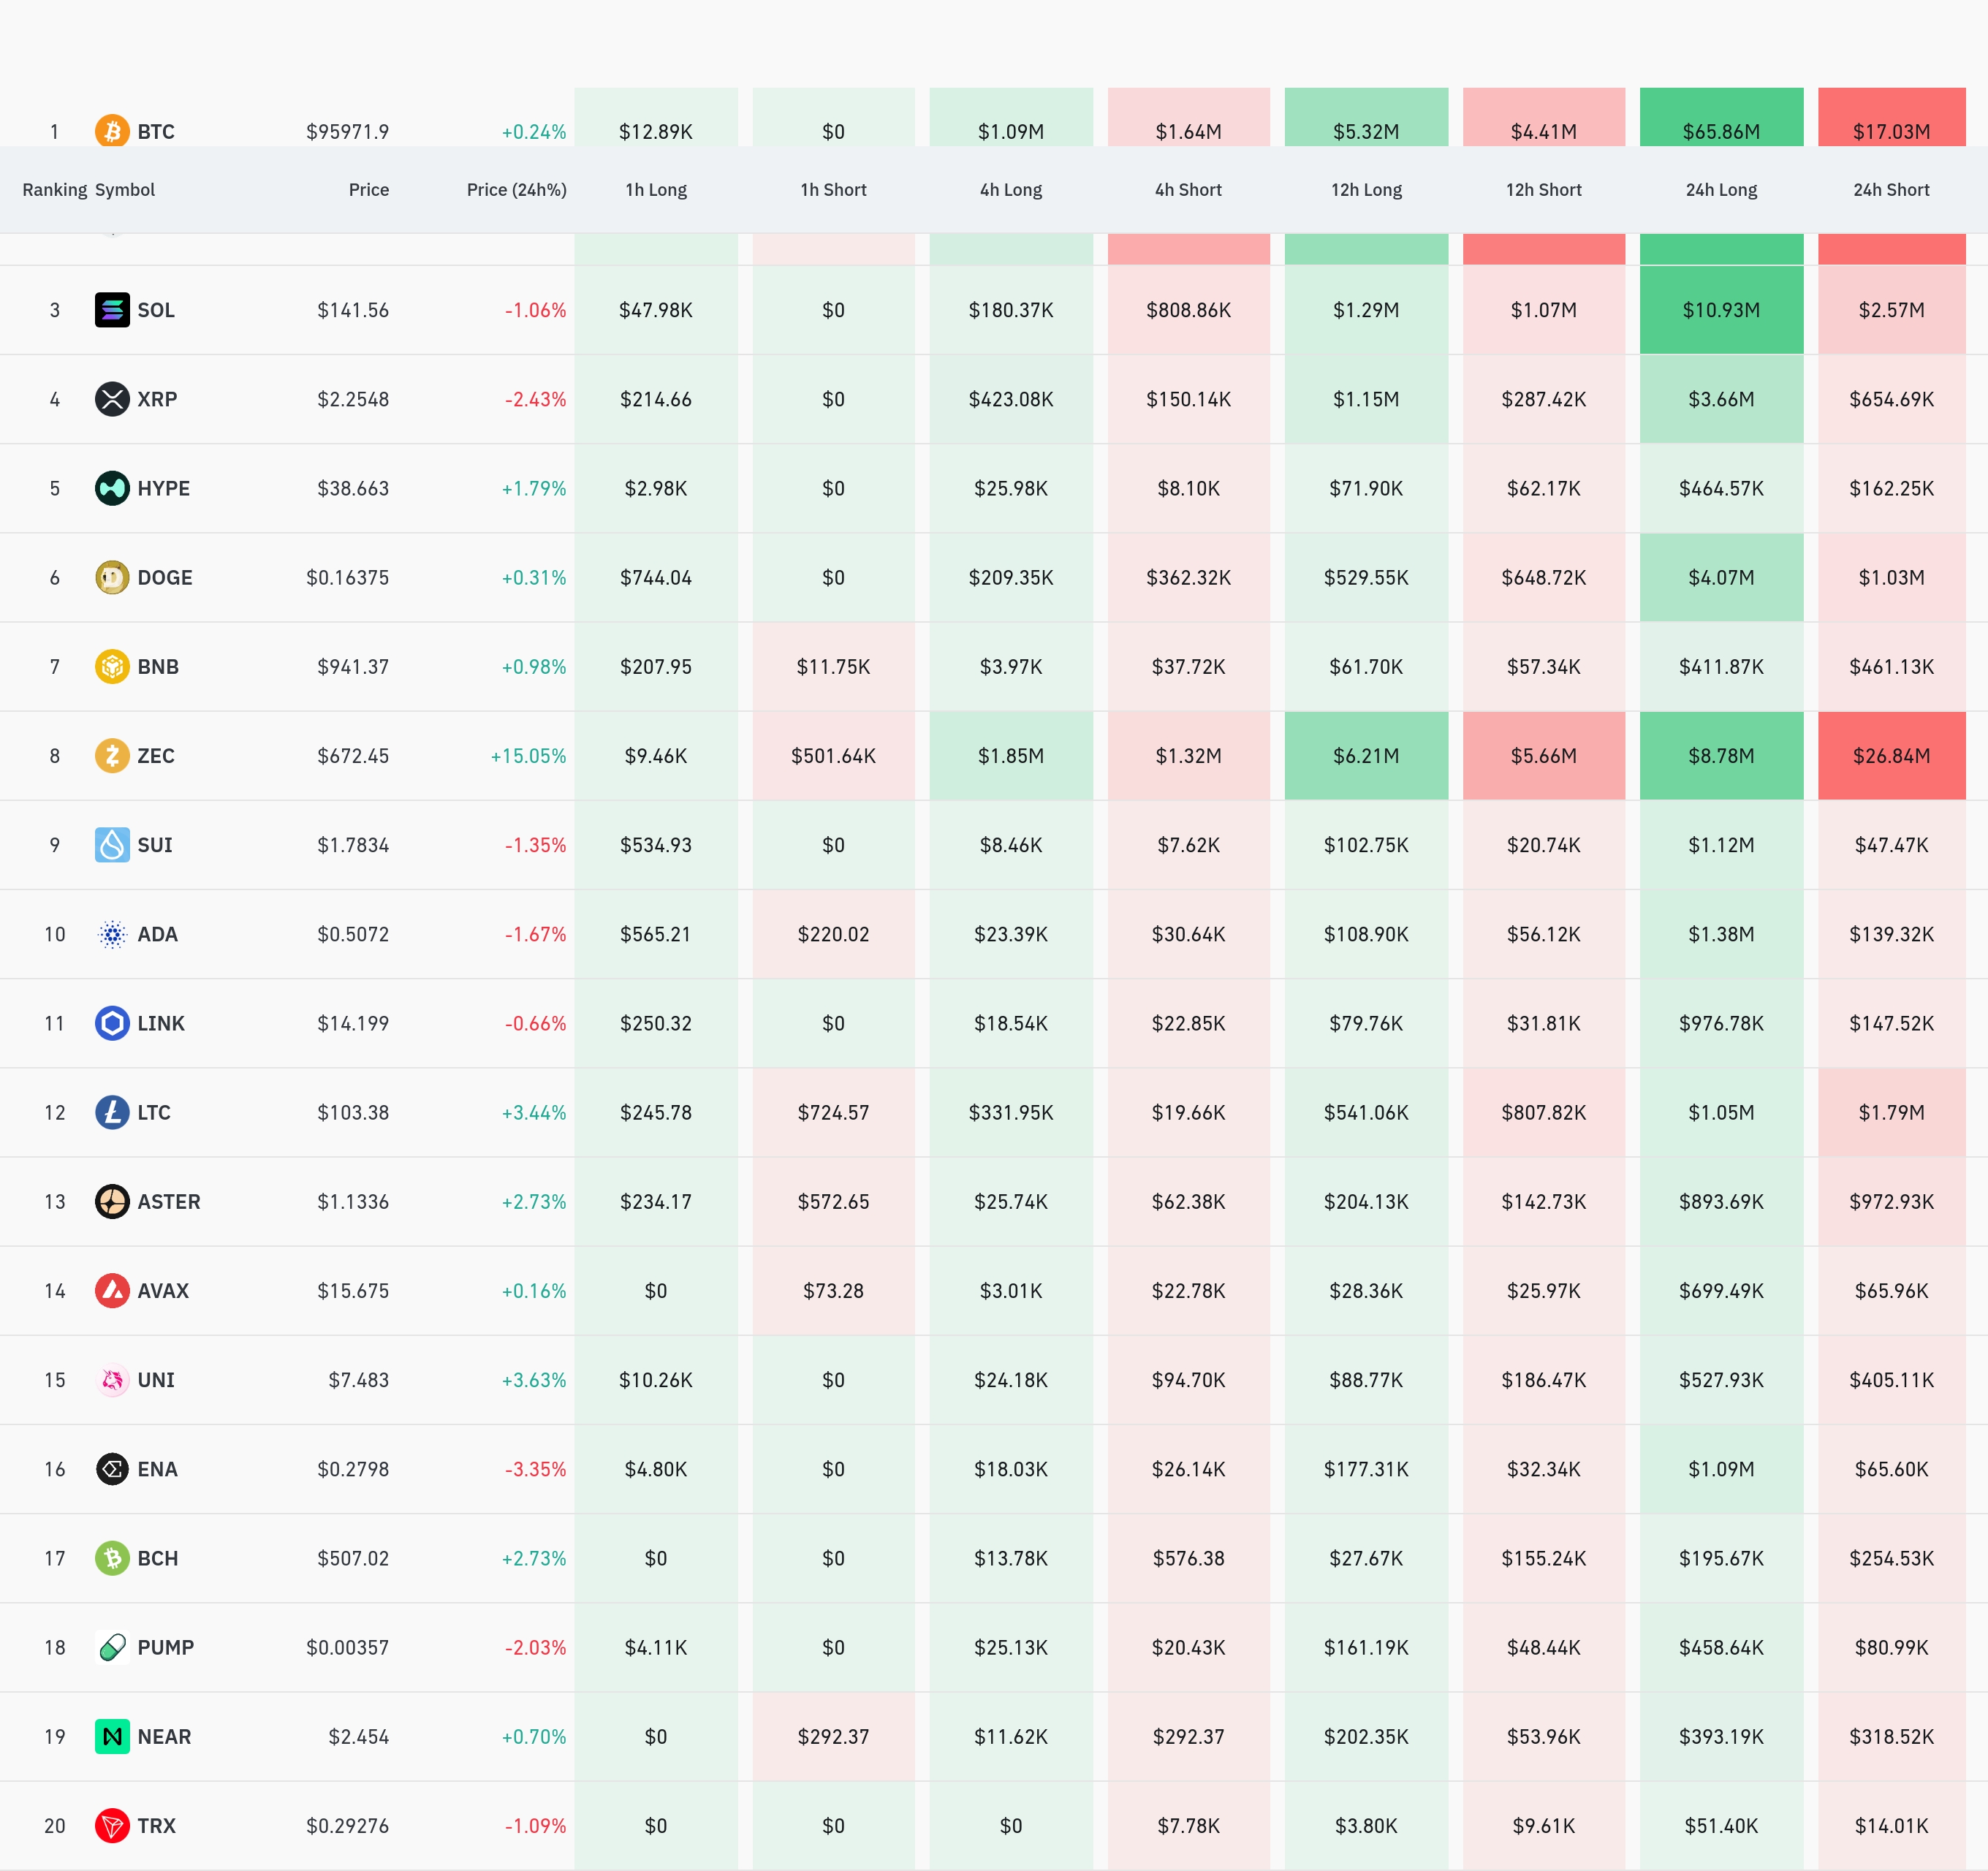
Task: Click the HYPE coin icon
Action: pyautogui.click(x=112, y=488)
